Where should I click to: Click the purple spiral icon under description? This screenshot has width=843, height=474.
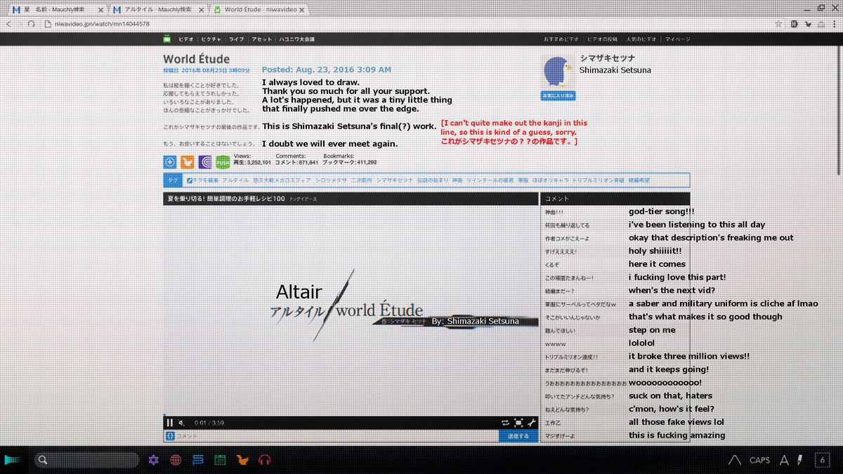click(x=204, y=162)
